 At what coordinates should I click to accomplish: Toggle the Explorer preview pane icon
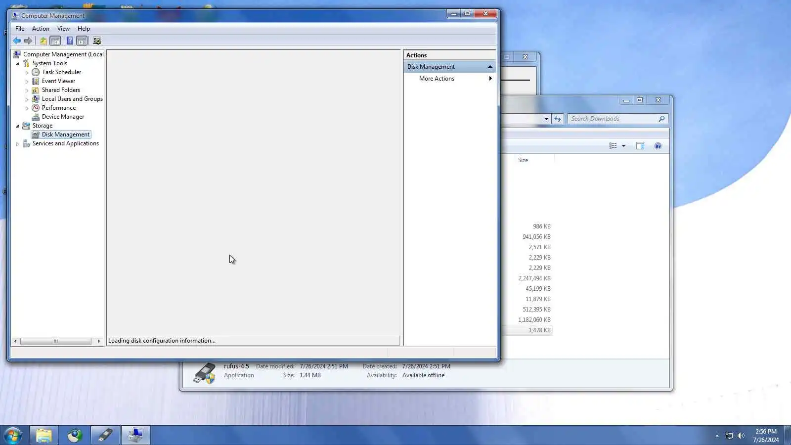(640, 146)
